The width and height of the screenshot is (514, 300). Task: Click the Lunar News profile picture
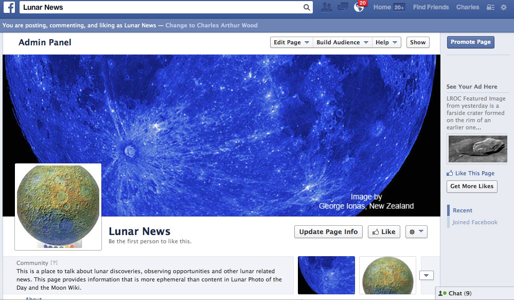pyautogui.click(x=58, y=207)
